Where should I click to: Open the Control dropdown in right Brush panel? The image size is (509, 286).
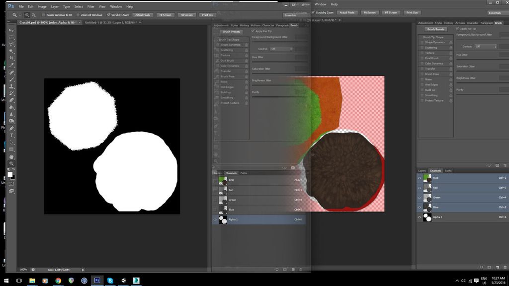pyautogui.click(x=485, y=46)
